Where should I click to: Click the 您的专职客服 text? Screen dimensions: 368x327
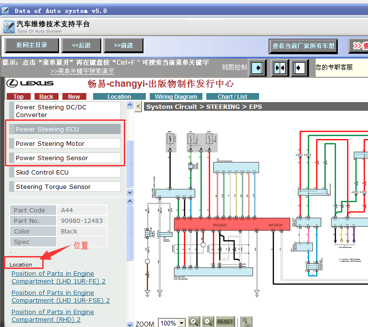click(x=334, y=67)
